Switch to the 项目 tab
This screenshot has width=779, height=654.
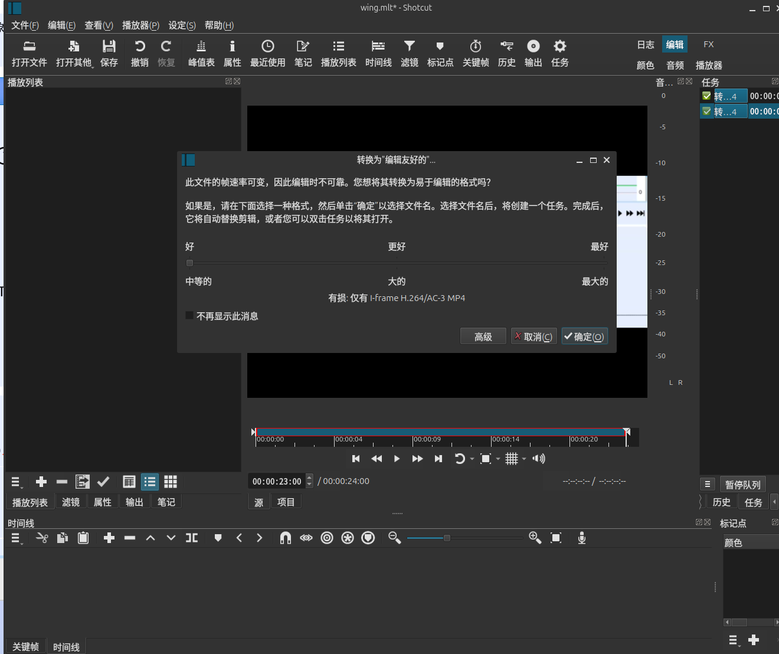[x=286, y=502]
